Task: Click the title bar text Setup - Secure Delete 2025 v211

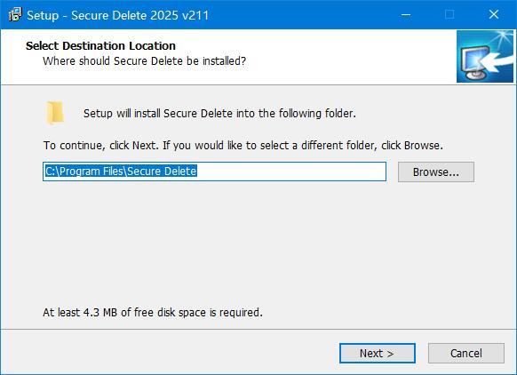Action: pyautogui.click(x=118, y=15)
